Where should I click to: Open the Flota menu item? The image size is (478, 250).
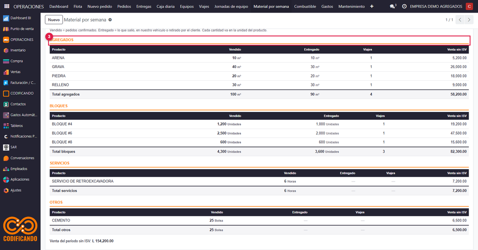click(78, 7)
